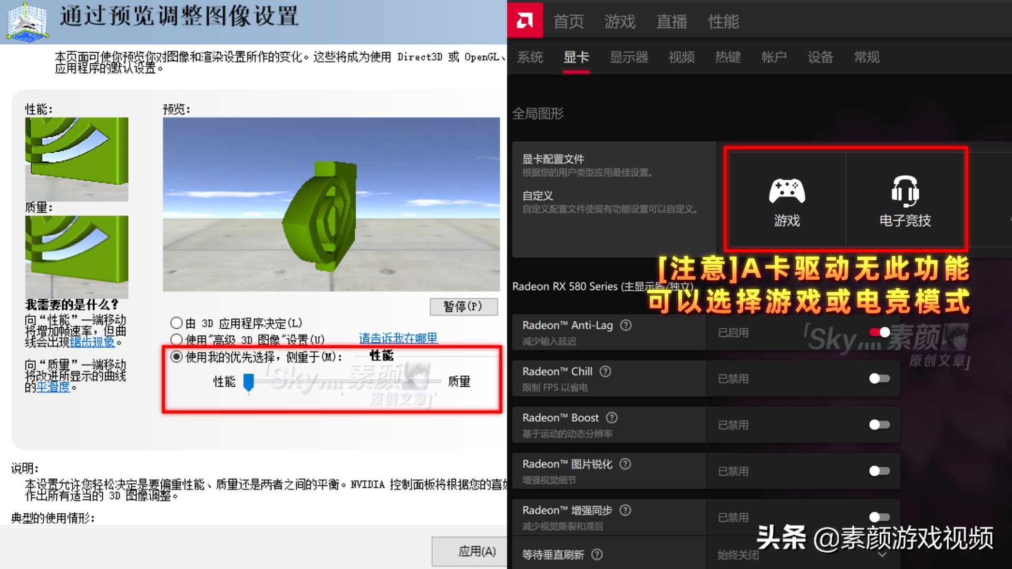Screen dimensions: 1012x569
Task: Open help for Radeon Chill
Action: tap(606, 371)
